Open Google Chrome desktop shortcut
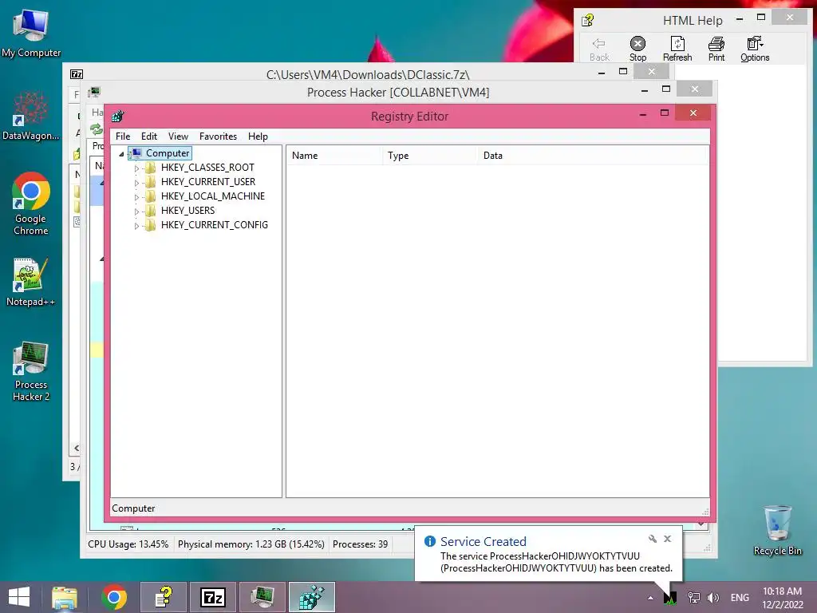This screenshot has height=613, width=817. coord(31,204)
